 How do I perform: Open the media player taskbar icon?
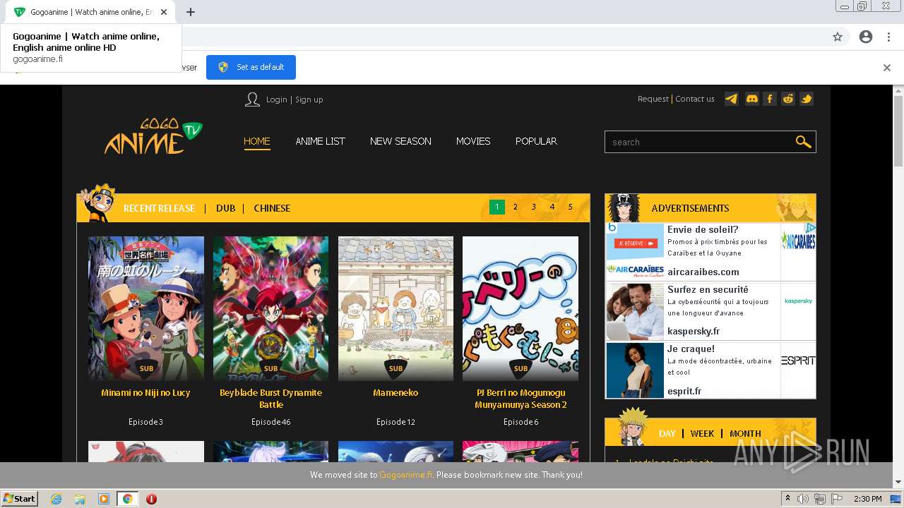pos(104,499)
